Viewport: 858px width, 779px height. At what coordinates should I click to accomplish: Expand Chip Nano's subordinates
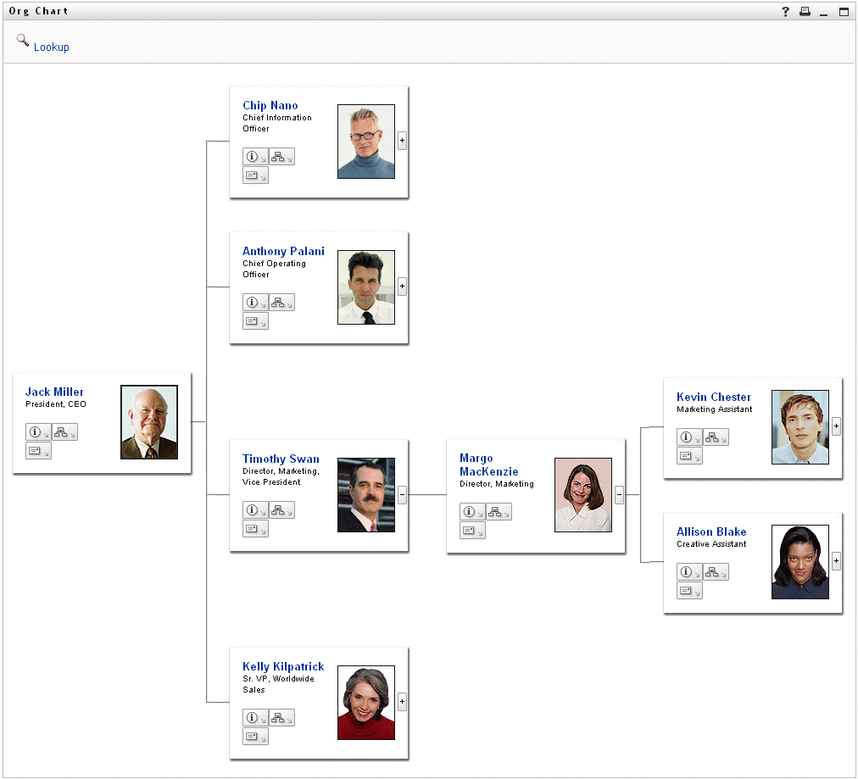(402, 141)
